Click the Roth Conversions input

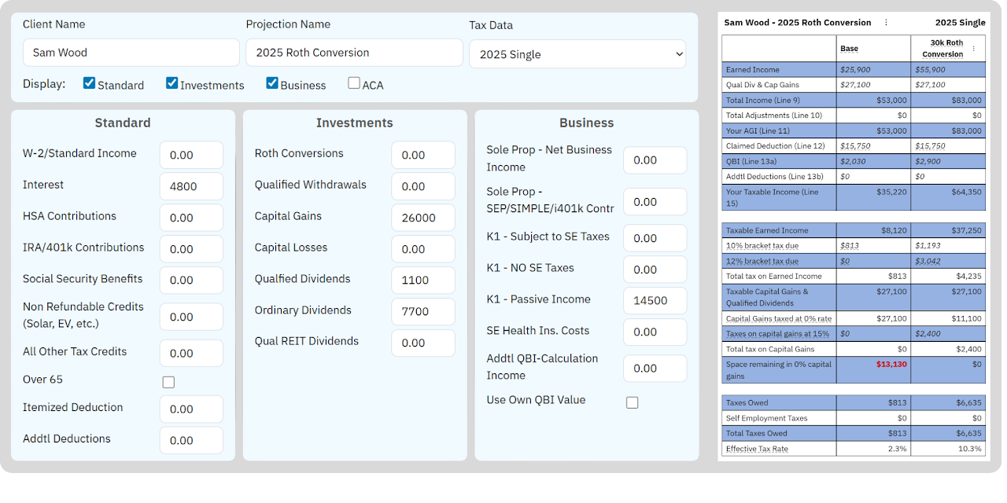(423, 155)
